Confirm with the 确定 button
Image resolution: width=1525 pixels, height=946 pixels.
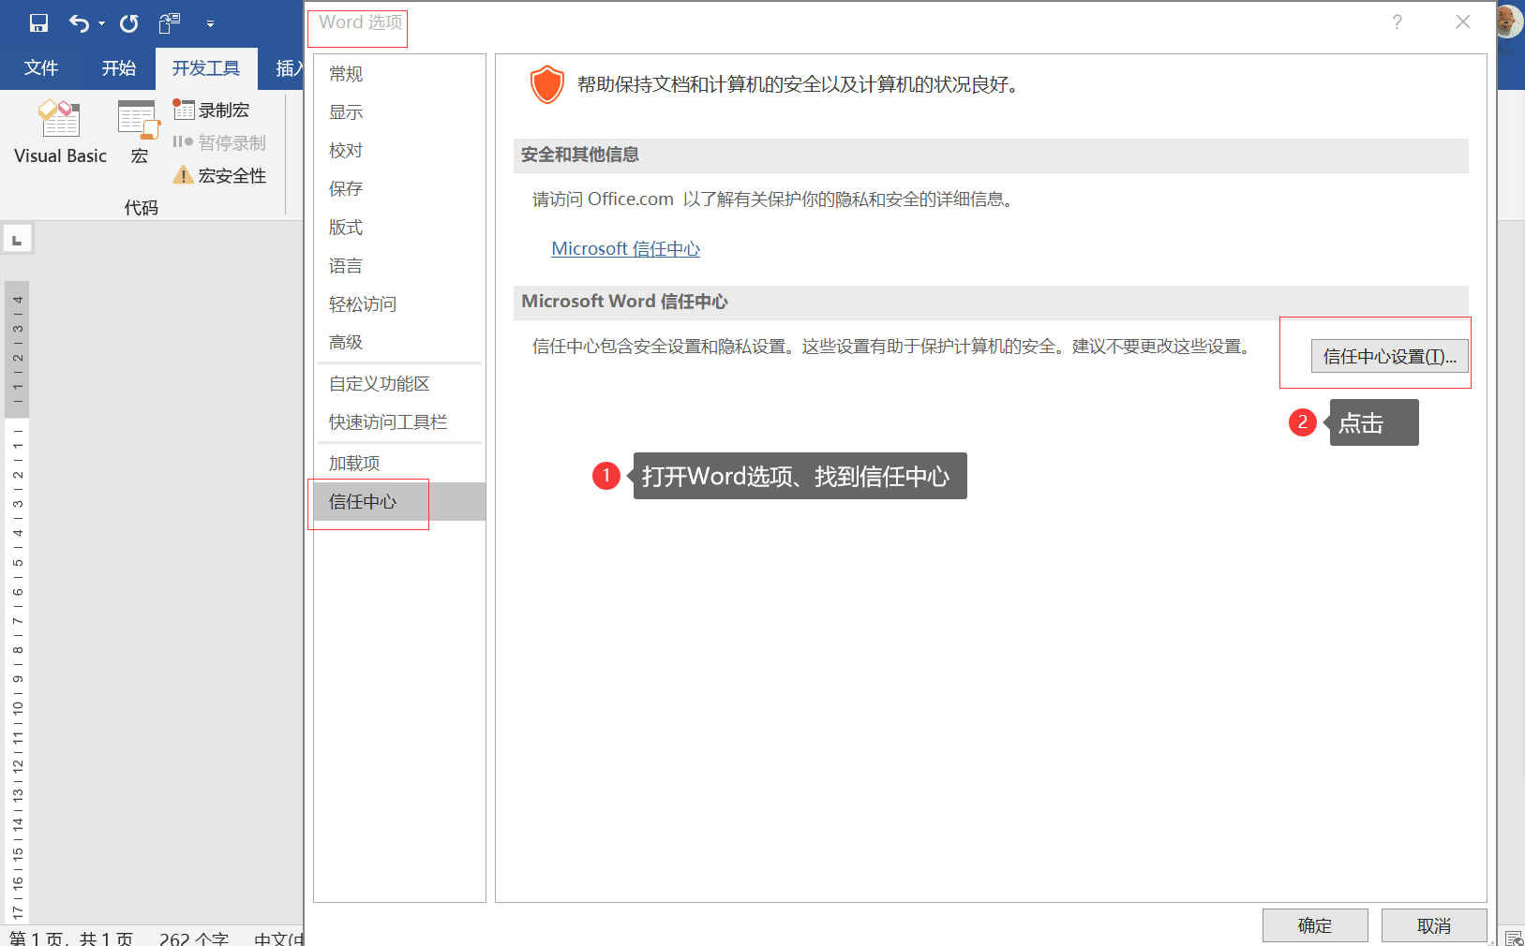point(1315,925)
